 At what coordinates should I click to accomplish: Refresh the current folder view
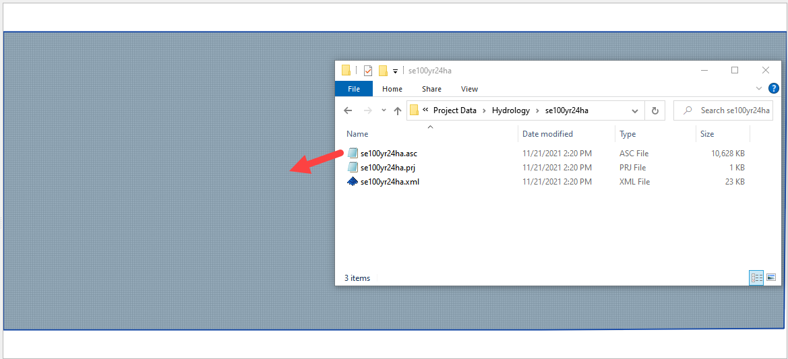655,110
